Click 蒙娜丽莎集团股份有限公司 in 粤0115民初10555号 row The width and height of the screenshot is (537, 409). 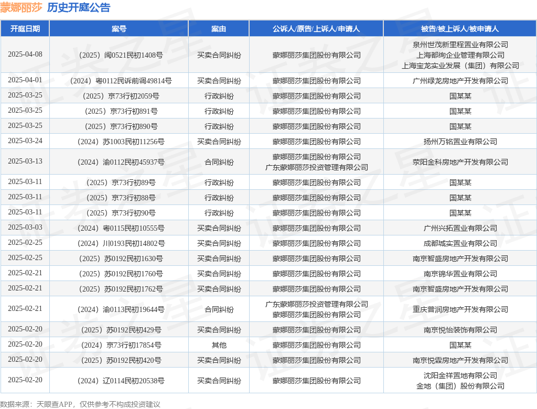click(316, 228)
